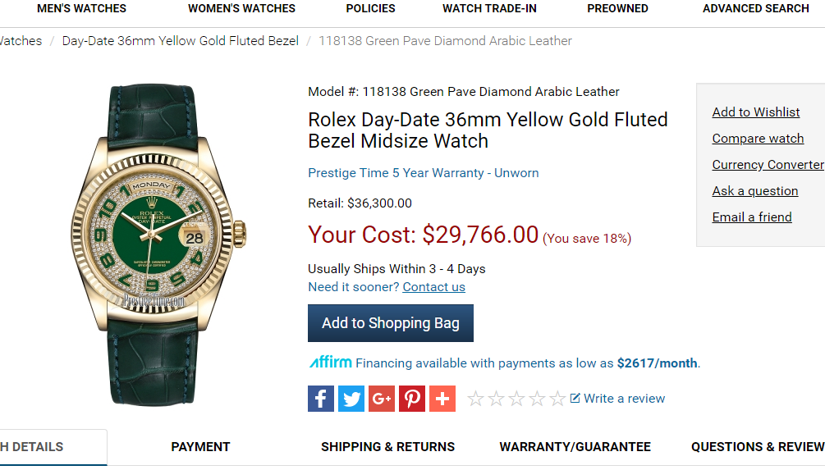825x470 pixels.
Task: Click the pencil icon beside Write a review
Action: tap(575, 398)
